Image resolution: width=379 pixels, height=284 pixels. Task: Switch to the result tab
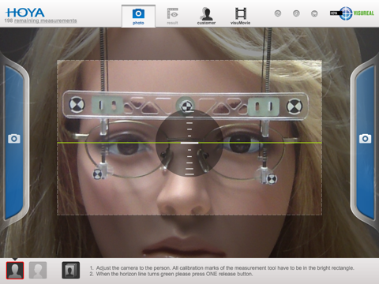point(172,17)
